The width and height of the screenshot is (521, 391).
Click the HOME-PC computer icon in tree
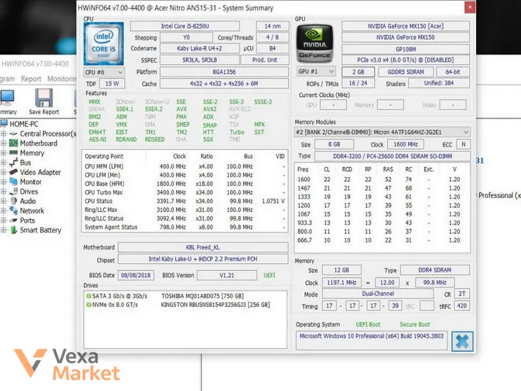[4, 124]
